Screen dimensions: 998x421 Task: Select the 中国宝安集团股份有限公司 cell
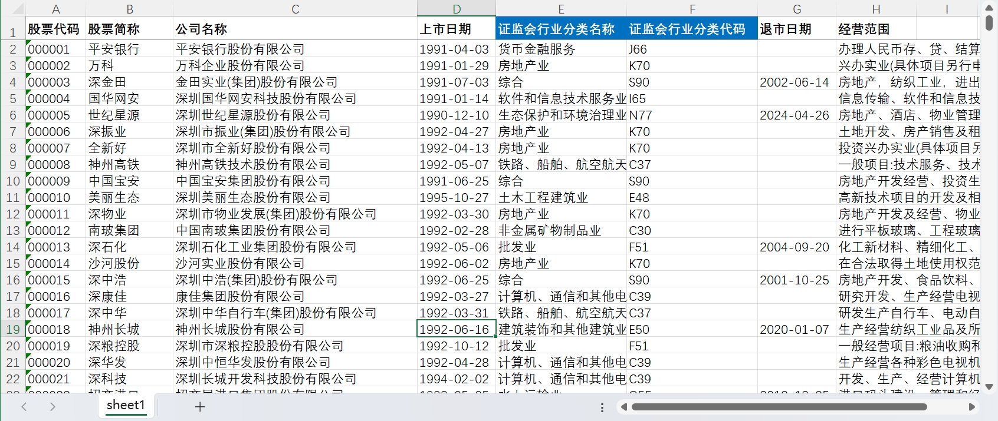point(296,181)
